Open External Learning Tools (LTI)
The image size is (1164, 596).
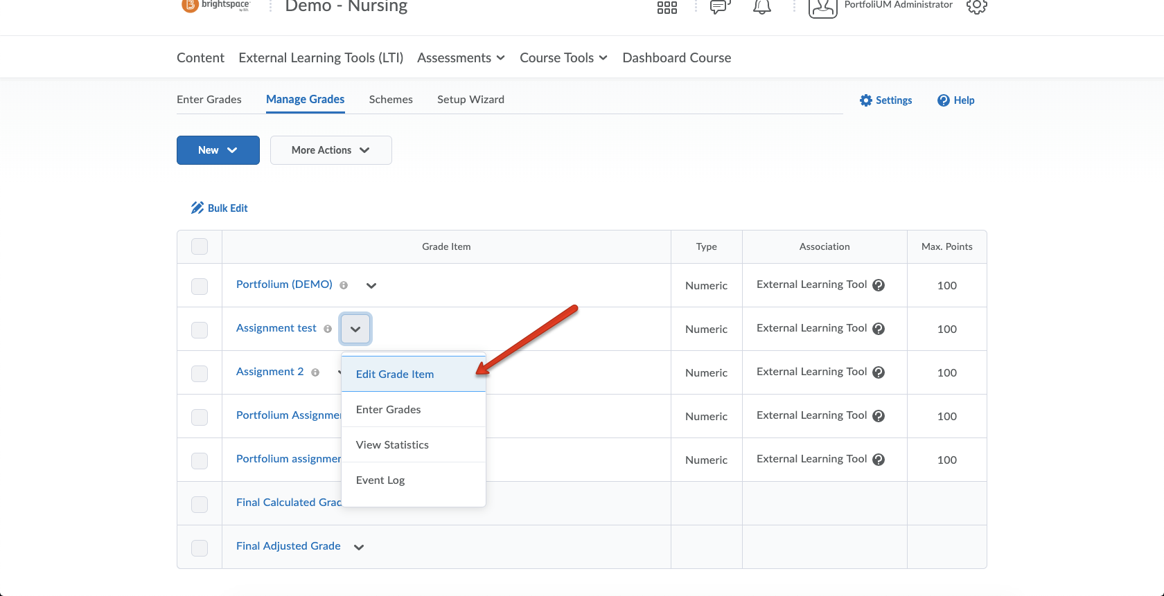pos(321,58)
